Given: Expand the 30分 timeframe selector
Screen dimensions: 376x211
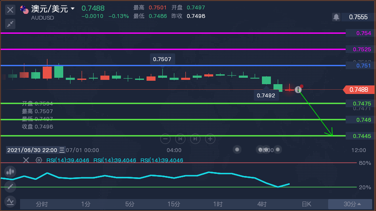Looking at the screenshot, I should (352, 204).
